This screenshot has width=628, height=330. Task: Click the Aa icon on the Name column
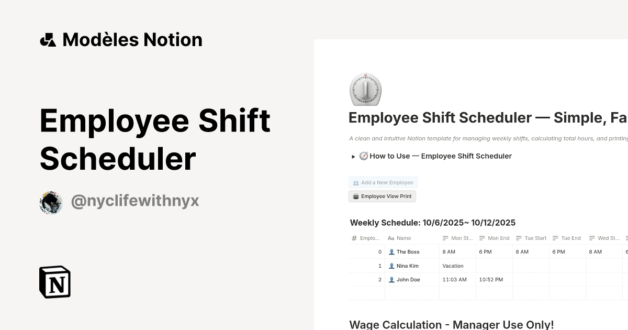click(390, 238)
